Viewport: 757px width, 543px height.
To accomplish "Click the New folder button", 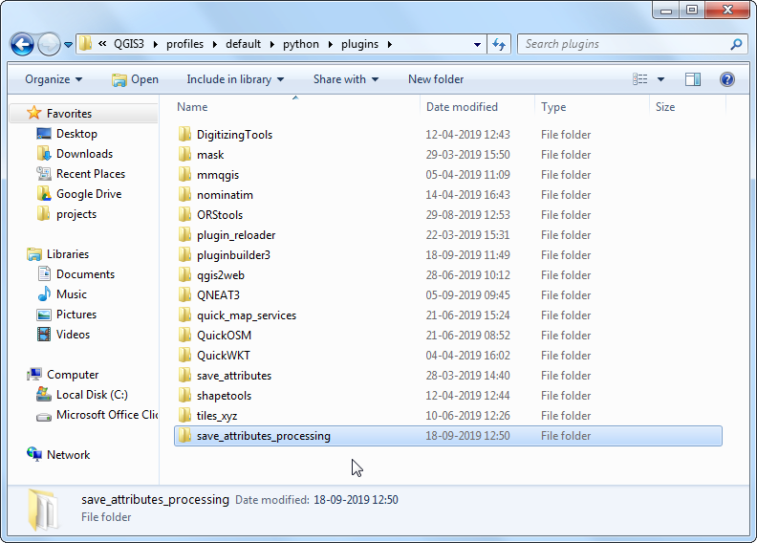I will click(x=436, y=79).
